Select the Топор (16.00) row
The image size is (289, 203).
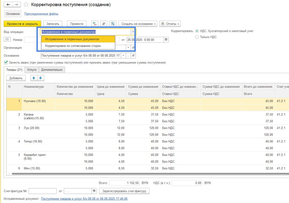[x=147, y=145]
